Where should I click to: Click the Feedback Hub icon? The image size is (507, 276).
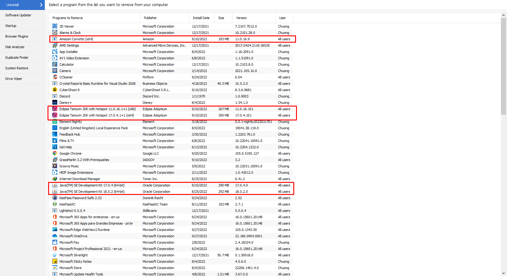[55, 134]
